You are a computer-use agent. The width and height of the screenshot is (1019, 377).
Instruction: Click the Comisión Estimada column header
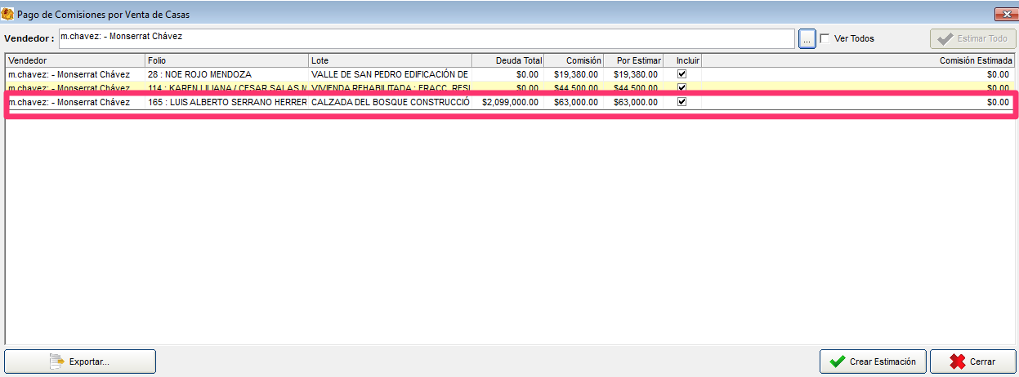click(856, 60)
